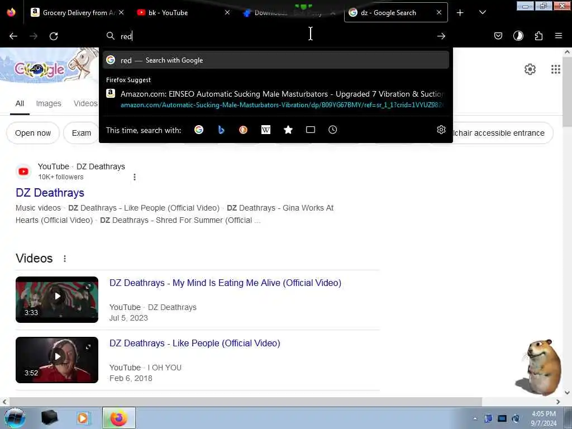Click the Exam filter chip
This screenshot has height=429, width=572.
tap(81, 133)
